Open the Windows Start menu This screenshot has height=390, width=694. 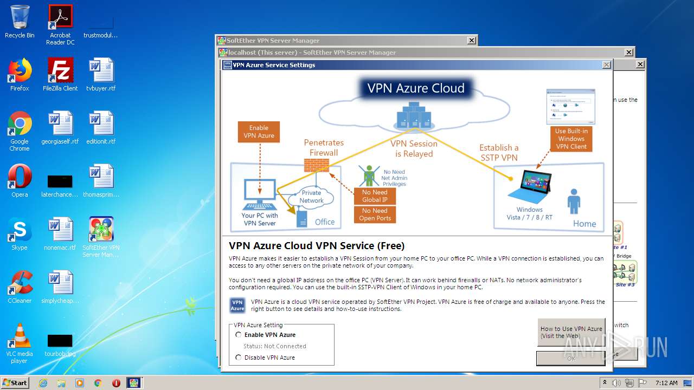pyautogui.click(x=15, y=382)
